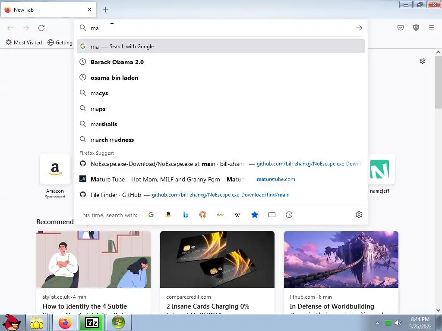
Task: Search this time with Google icon
Action: pyautogui.click(x=151, y=215)
